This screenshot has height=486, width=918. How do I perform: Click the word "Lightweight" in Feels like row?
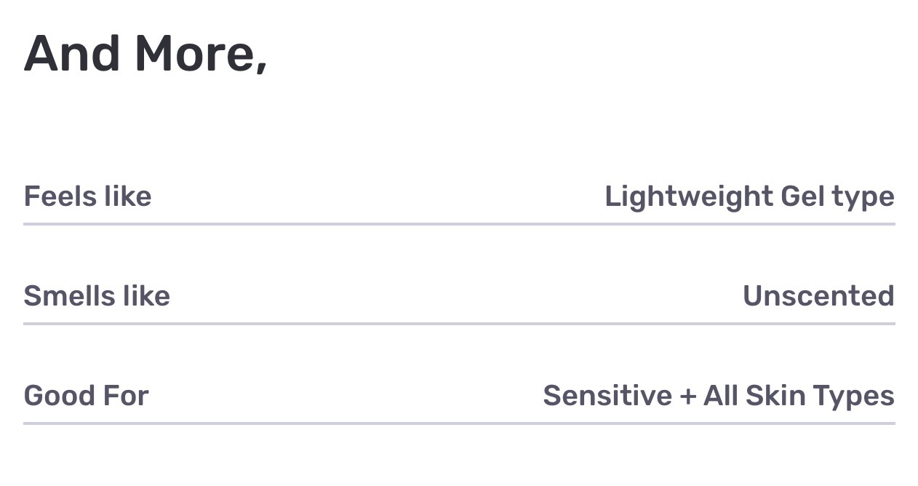689,198
